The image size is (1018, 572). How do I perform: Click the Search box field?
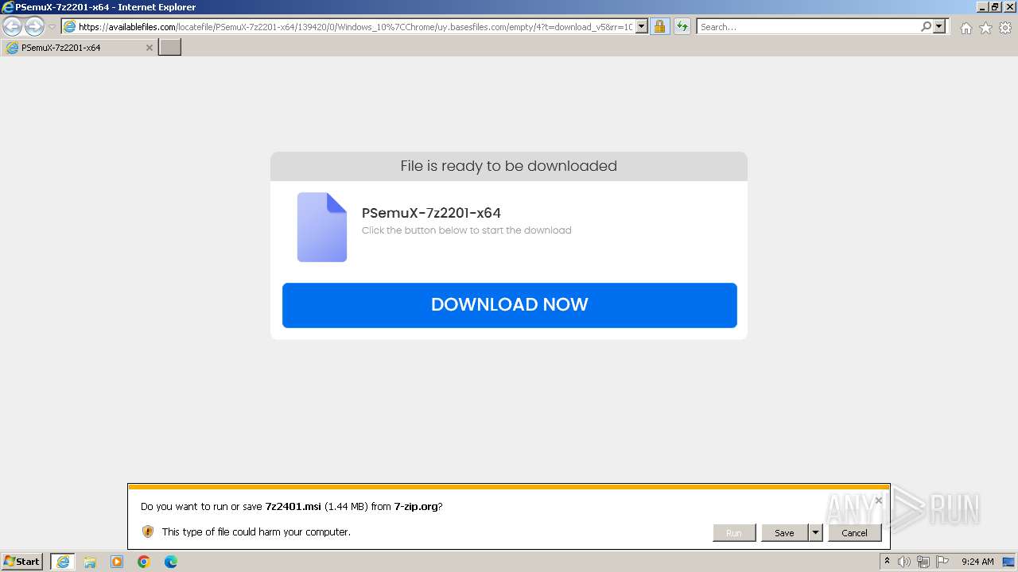(x=807, y=26)
